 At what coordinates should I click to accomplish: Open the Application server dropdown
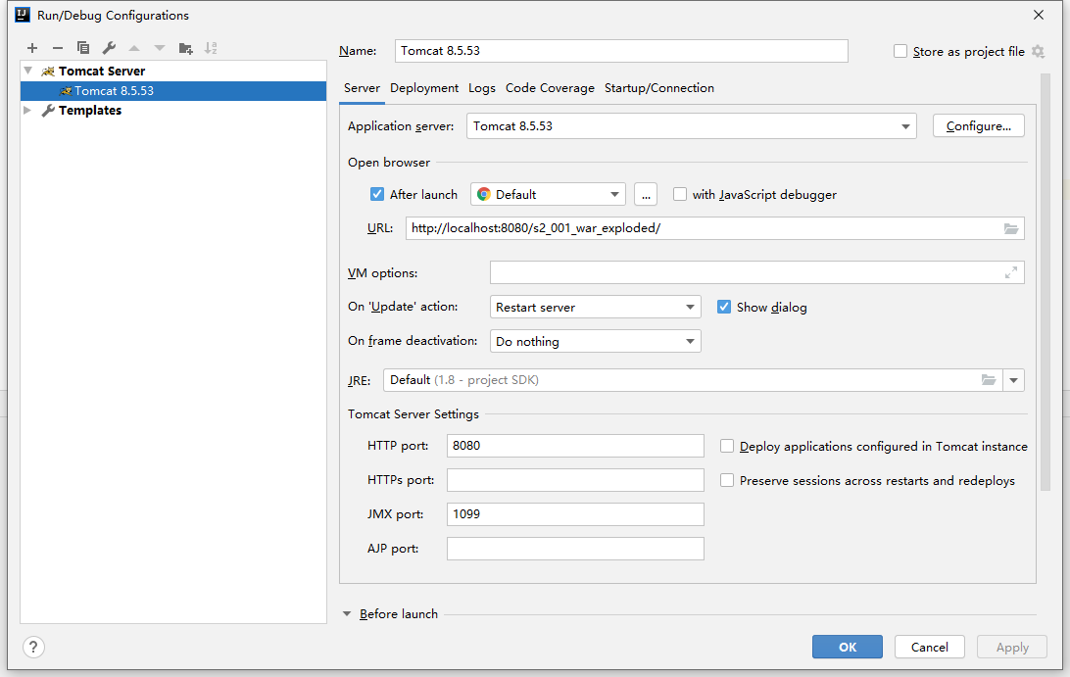click(691, 126)
